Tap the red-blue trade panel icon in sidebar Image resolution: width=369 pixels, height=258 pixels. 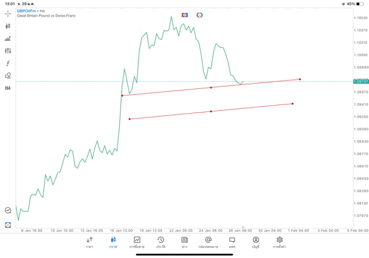(8, 225)
